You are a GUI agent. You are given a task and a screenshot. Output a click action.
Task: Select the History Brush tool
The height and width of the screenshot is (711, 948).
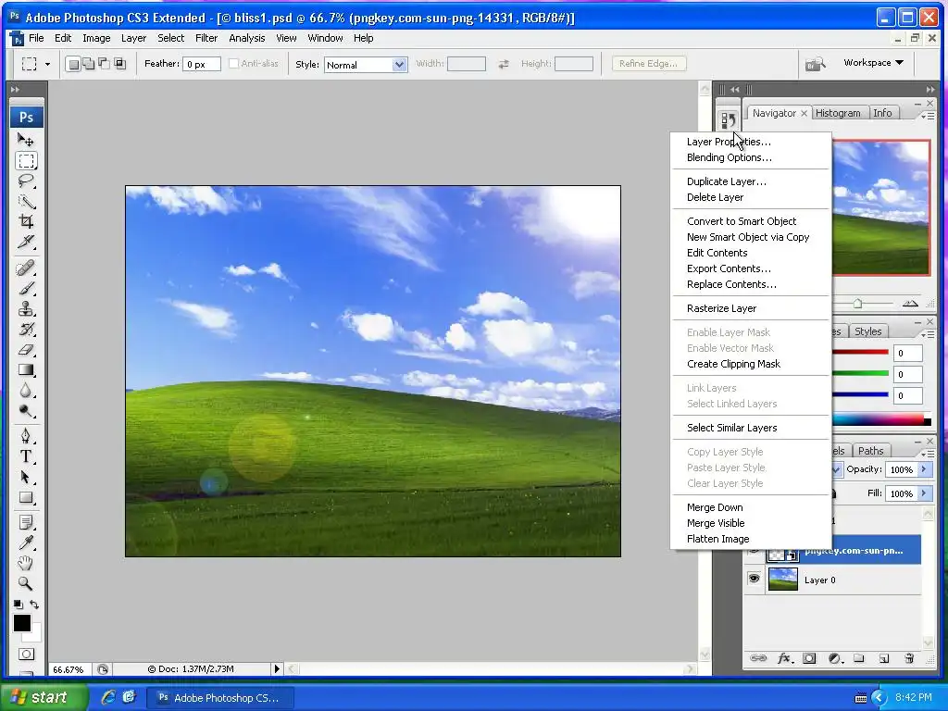pyautogui.click(x=26, y=330)
